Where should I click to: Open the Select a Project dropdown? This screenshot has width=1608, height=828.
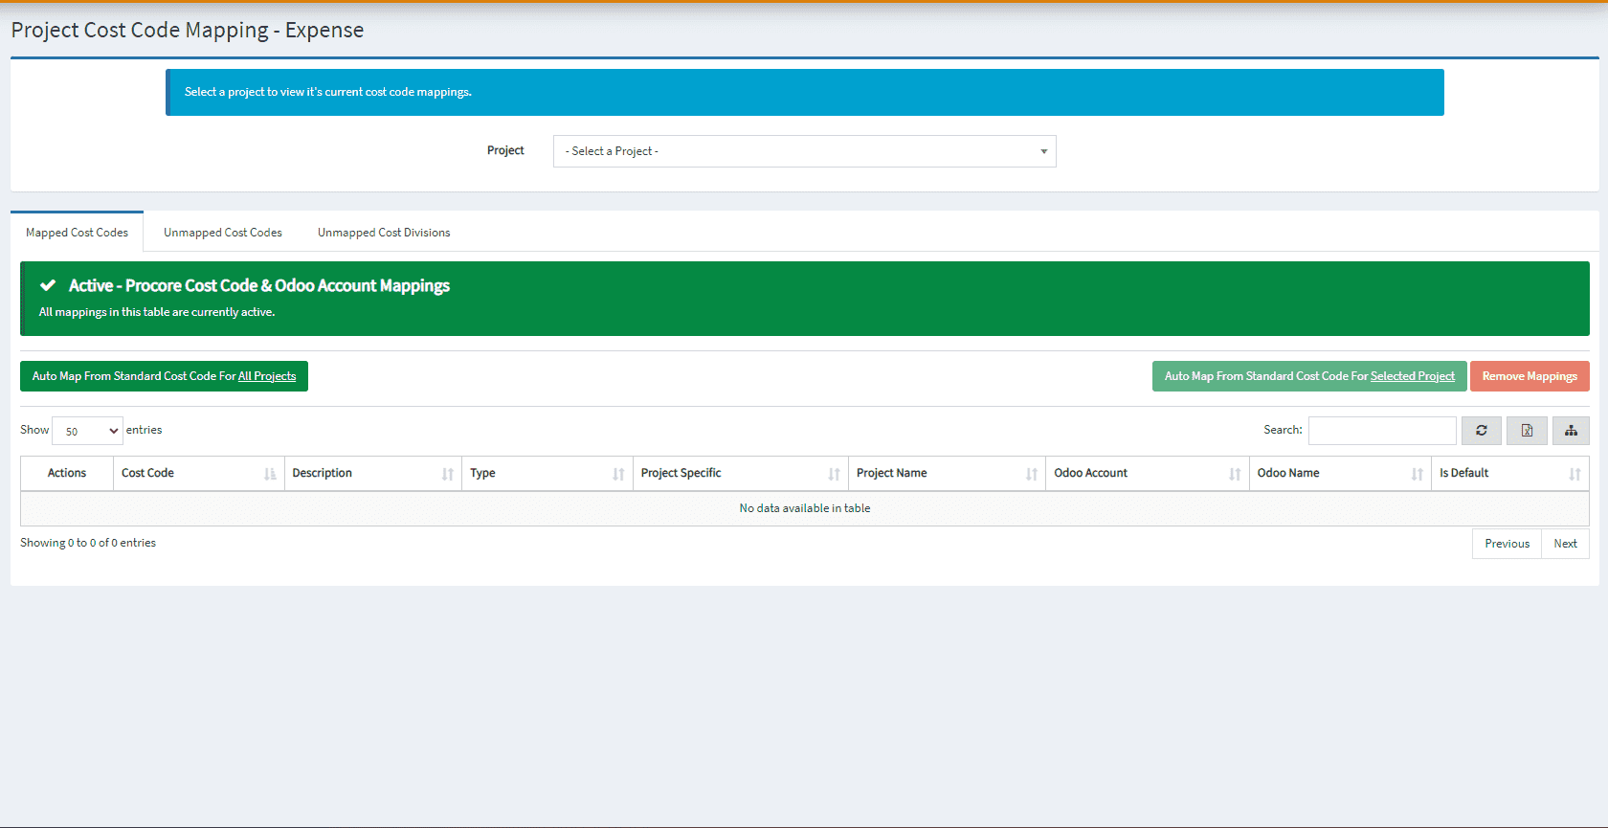(x=804, y=151)
